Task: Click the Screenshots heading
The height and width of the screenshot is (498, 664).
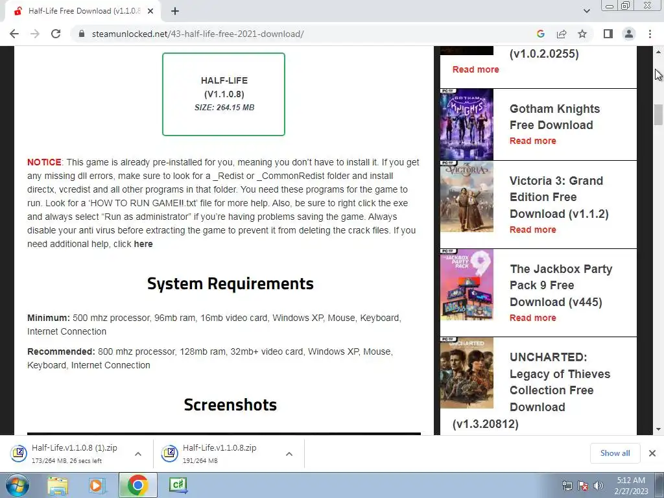Action: pos(230,405)
